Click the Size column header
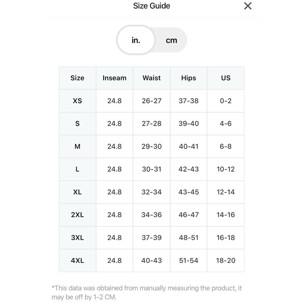This screenshot has height=303, width=303. 77,78
